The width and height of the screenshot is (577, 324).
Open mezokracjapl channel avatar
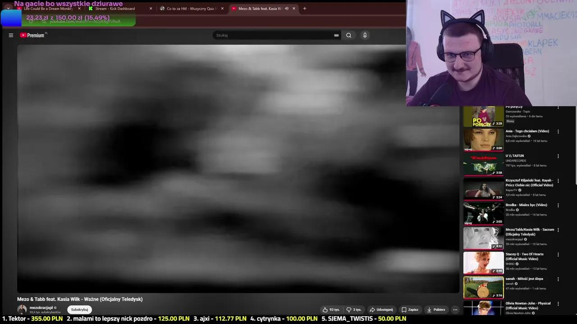pyautogui.click(x=22, y=310)
